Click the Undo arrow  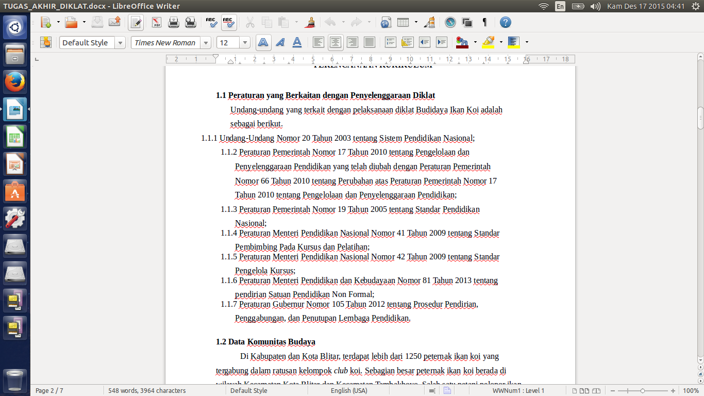pos(330,22)
